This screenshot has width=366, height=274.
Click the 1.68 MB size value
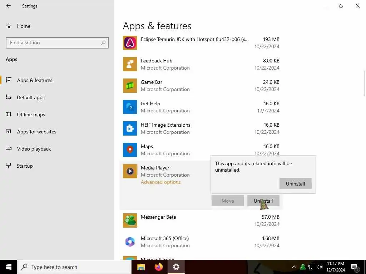coord(271,238)
